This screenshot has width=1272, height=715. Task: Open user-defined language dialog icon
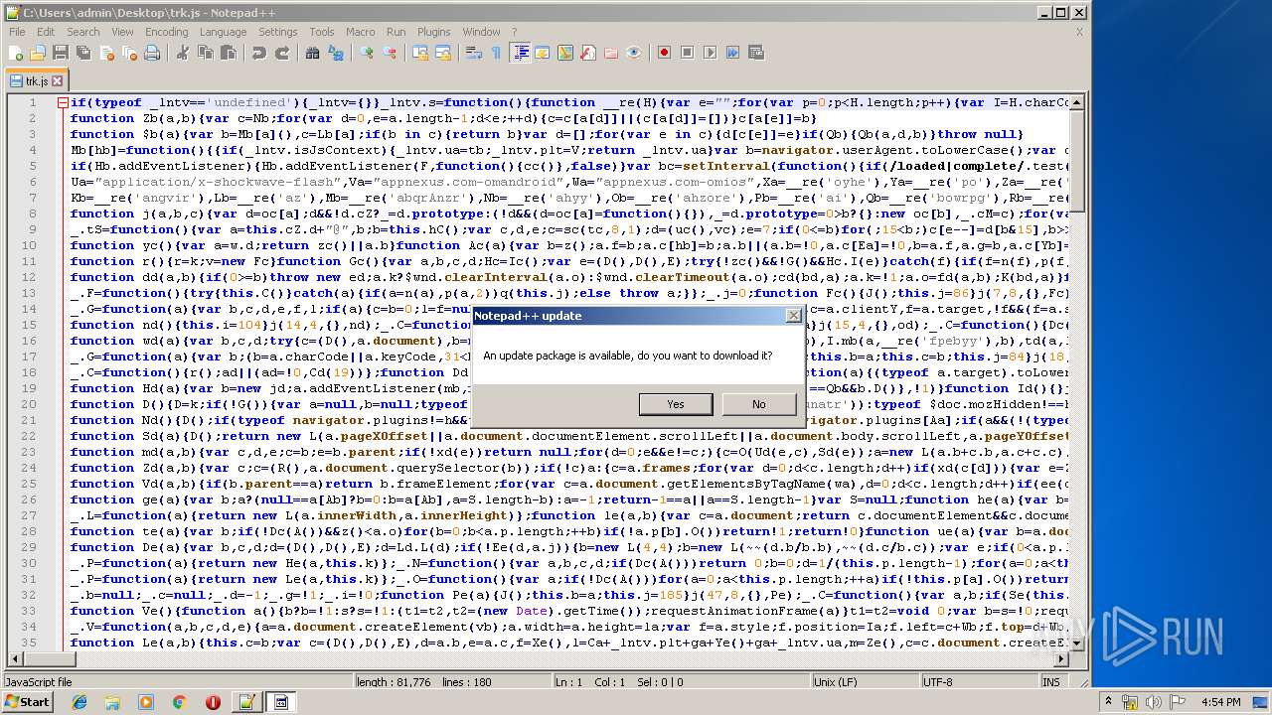point(543,53)
